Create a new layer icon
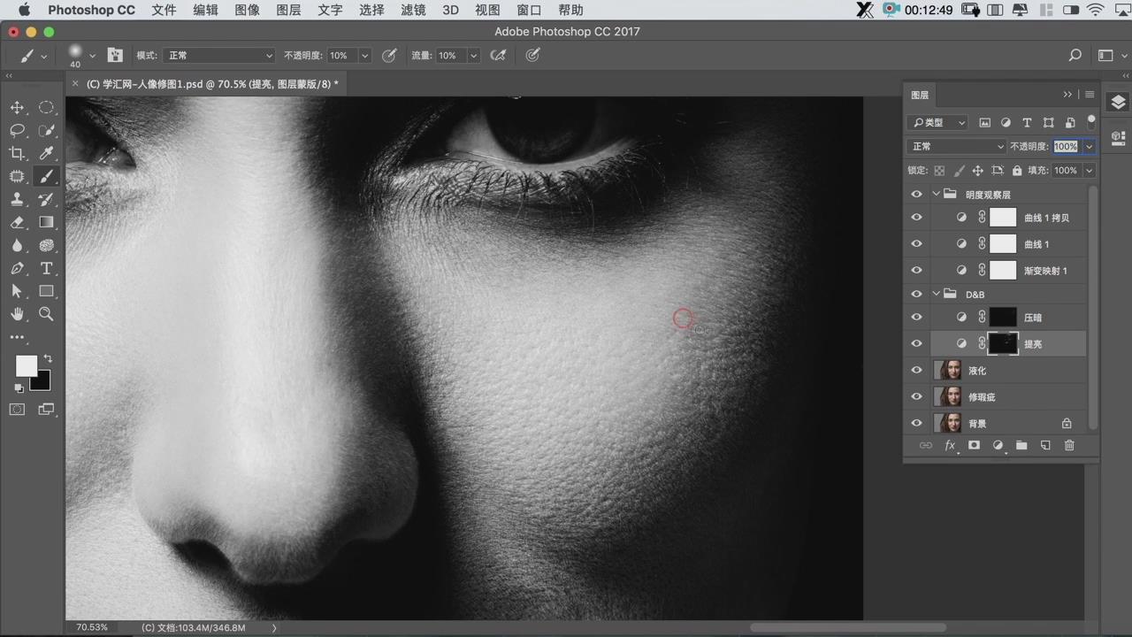The width and height of the screenshot is (1132, 637). [1045, 445]
